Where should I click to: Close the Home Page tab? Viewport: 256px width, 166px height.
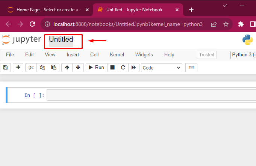(x=87, y=10)
